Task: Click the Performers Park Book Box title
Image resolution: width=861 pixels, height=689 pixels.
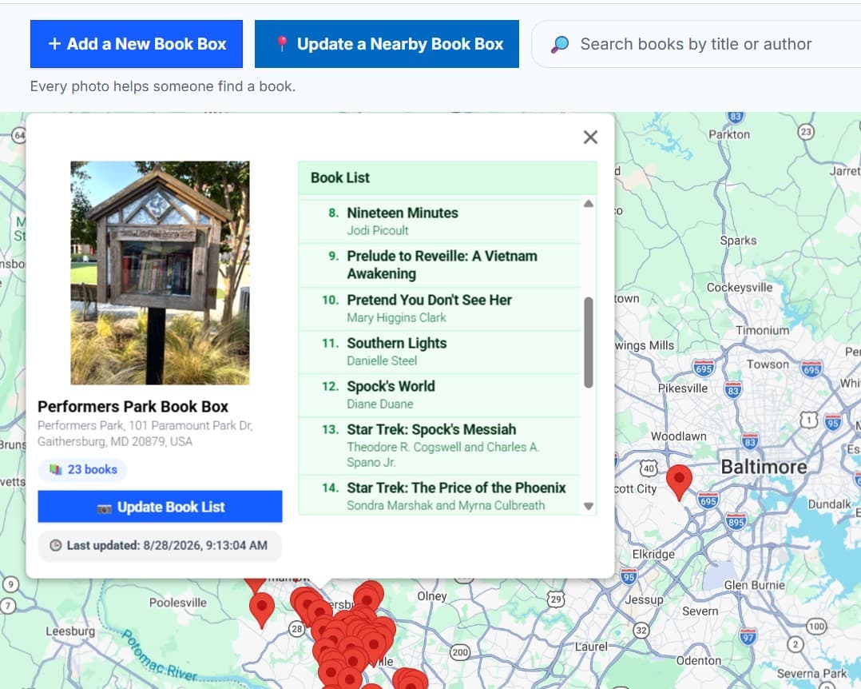Action: (133, 407)
